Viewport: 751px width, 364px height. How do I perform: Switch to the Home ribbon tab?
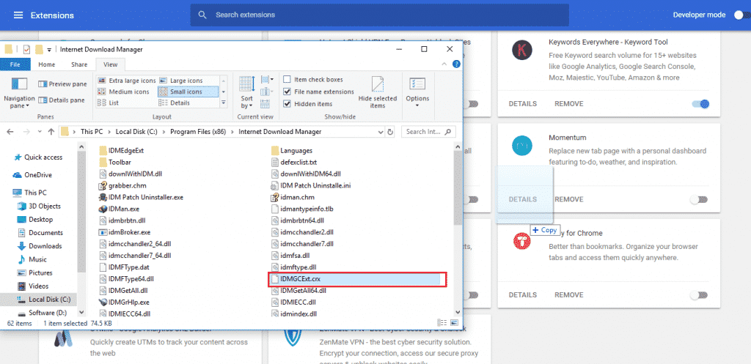click(46, 64)
